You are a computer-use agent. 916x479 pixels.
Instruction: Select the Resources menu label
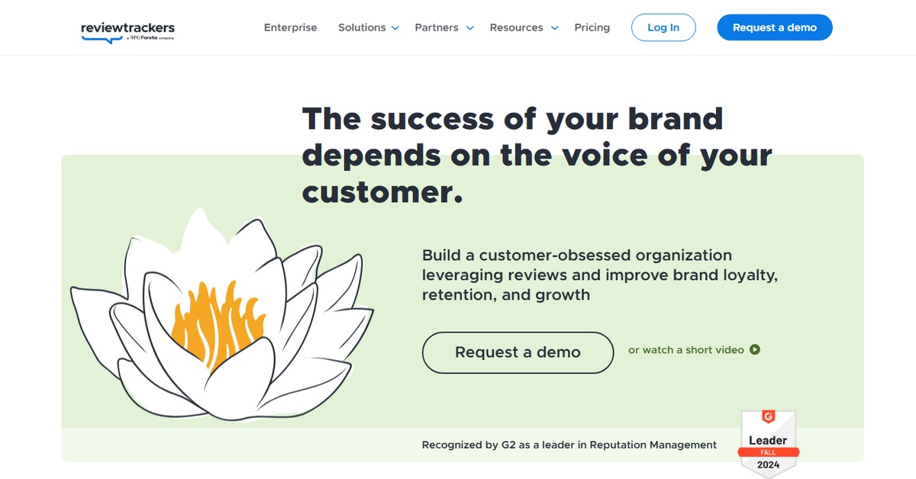pyautogui.click(x=516, y=27)
